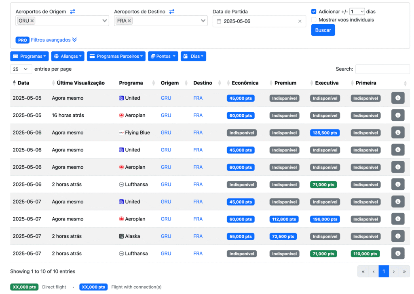
Task: Open the Programas filter dropdown
Action: tap(29, 56)
